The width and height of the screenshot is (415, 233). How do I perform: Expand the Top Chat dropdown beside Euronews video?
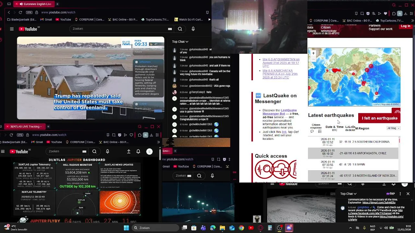click(180, 41)
